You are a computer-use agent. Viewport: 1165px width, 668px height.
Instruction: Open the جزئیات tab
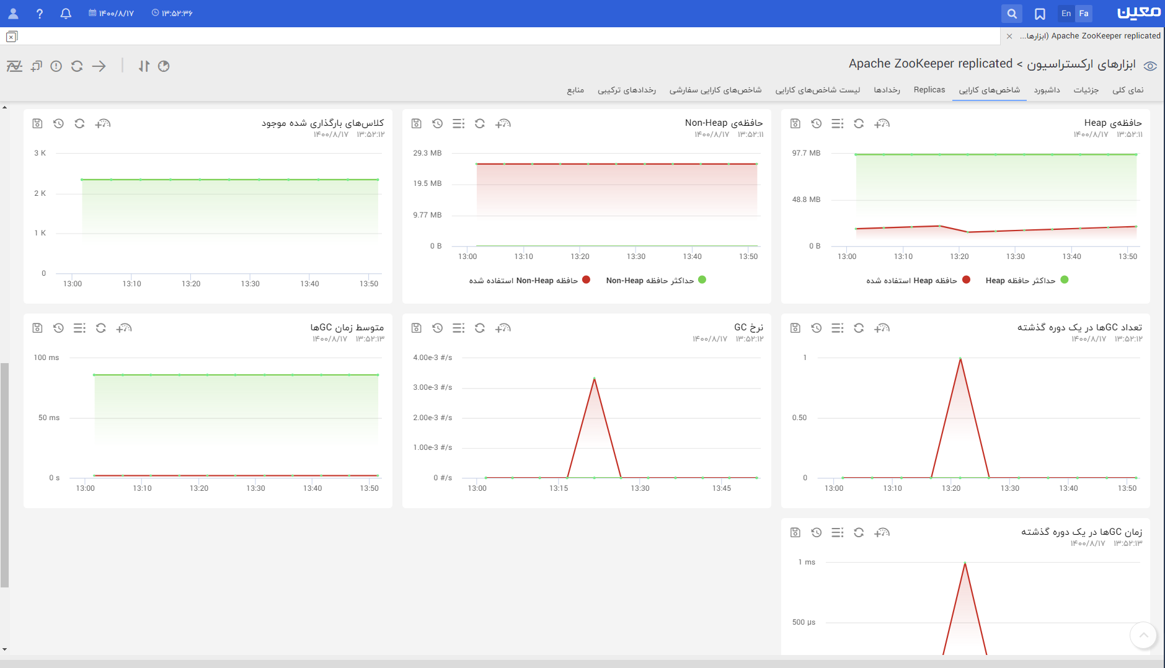(1086, 90)
